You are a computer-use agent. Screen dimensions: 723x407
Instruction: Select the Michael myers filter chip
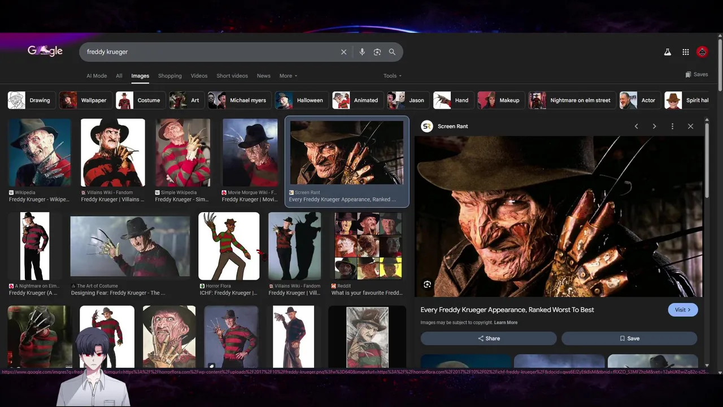240,100
